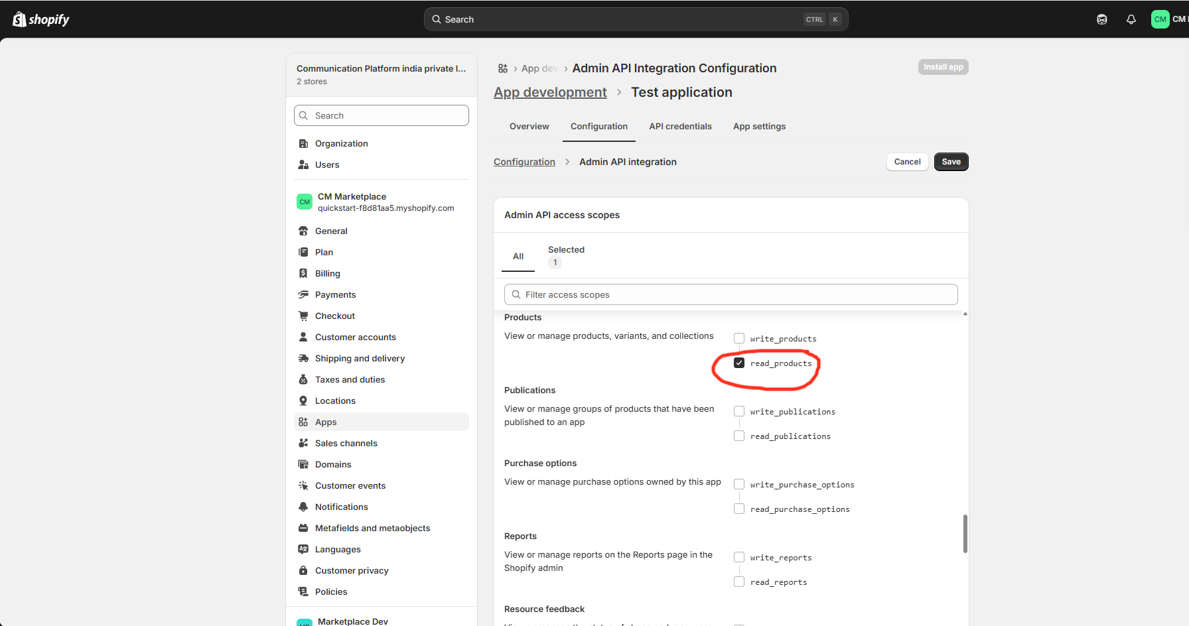Open the App settings tab
This screenshot has height=626, width=1189.
coord(759,126)
